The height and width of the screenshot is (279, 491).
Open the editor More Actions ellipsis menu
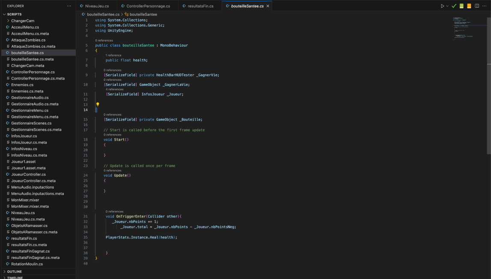485,6
